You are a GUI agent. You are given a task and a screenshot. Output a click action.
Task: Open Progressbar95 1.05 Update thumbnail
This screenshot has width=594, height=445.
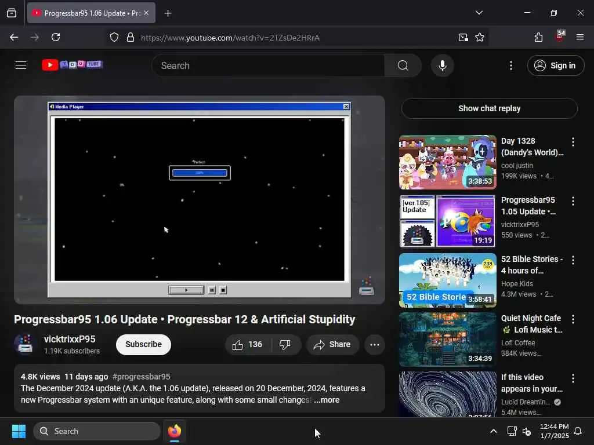click(447, 221)
